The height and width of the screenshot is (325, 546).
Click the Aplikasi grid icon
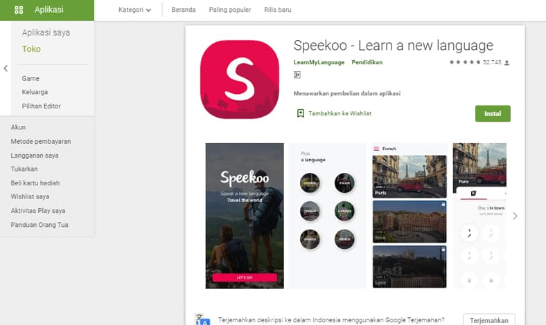click(19, 10)
